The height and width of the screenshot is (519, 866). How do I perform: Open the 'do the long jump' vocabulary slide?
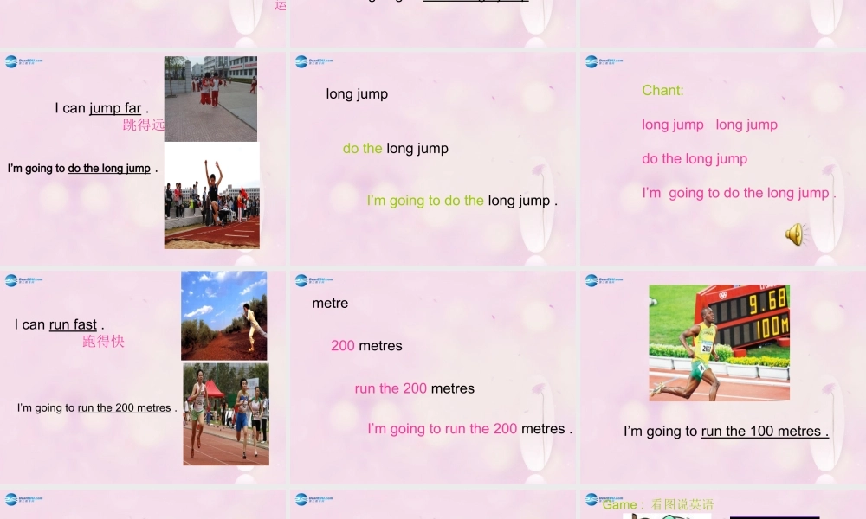[x=433, y=159]
